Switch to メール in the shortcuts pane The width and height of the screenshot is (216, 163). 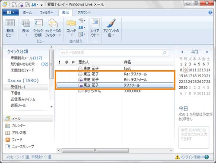(28, 119)
